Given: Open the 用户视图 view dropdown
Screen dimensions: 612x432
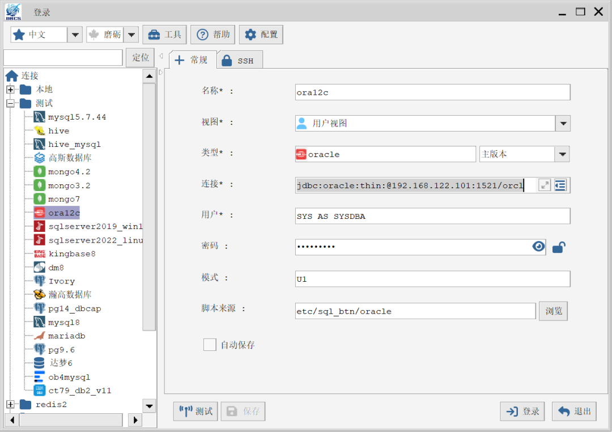Looking at the screenshot, I should (x=563, y=124).
